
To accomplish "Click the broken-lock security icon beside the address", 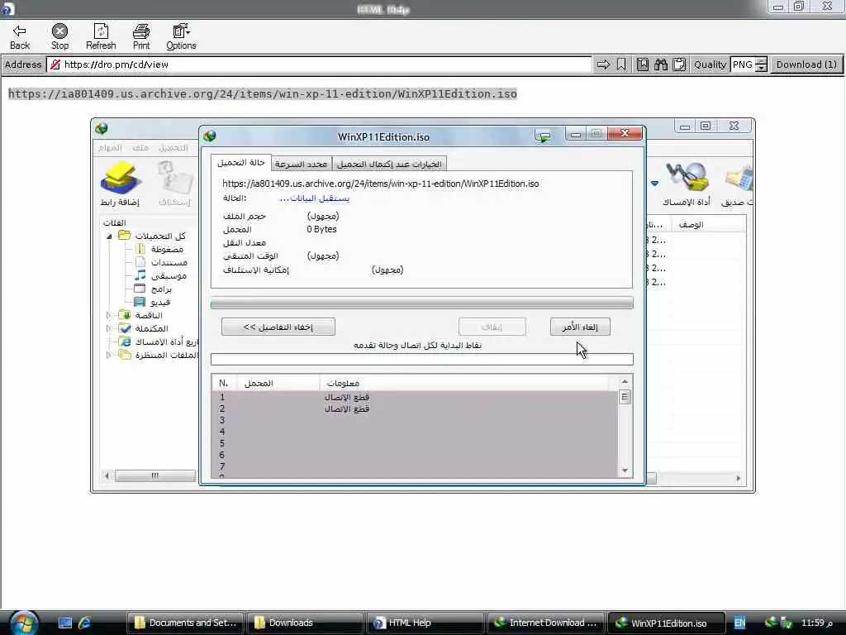I will (55, 64).
